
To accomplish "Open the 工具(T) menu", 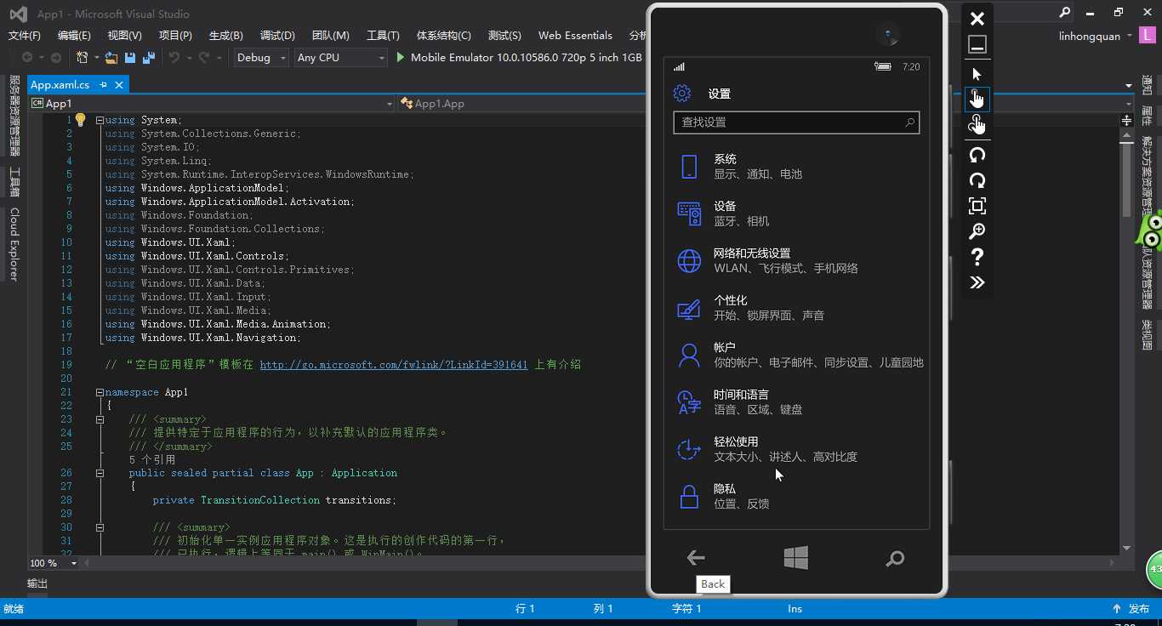I will click(383, 36).
